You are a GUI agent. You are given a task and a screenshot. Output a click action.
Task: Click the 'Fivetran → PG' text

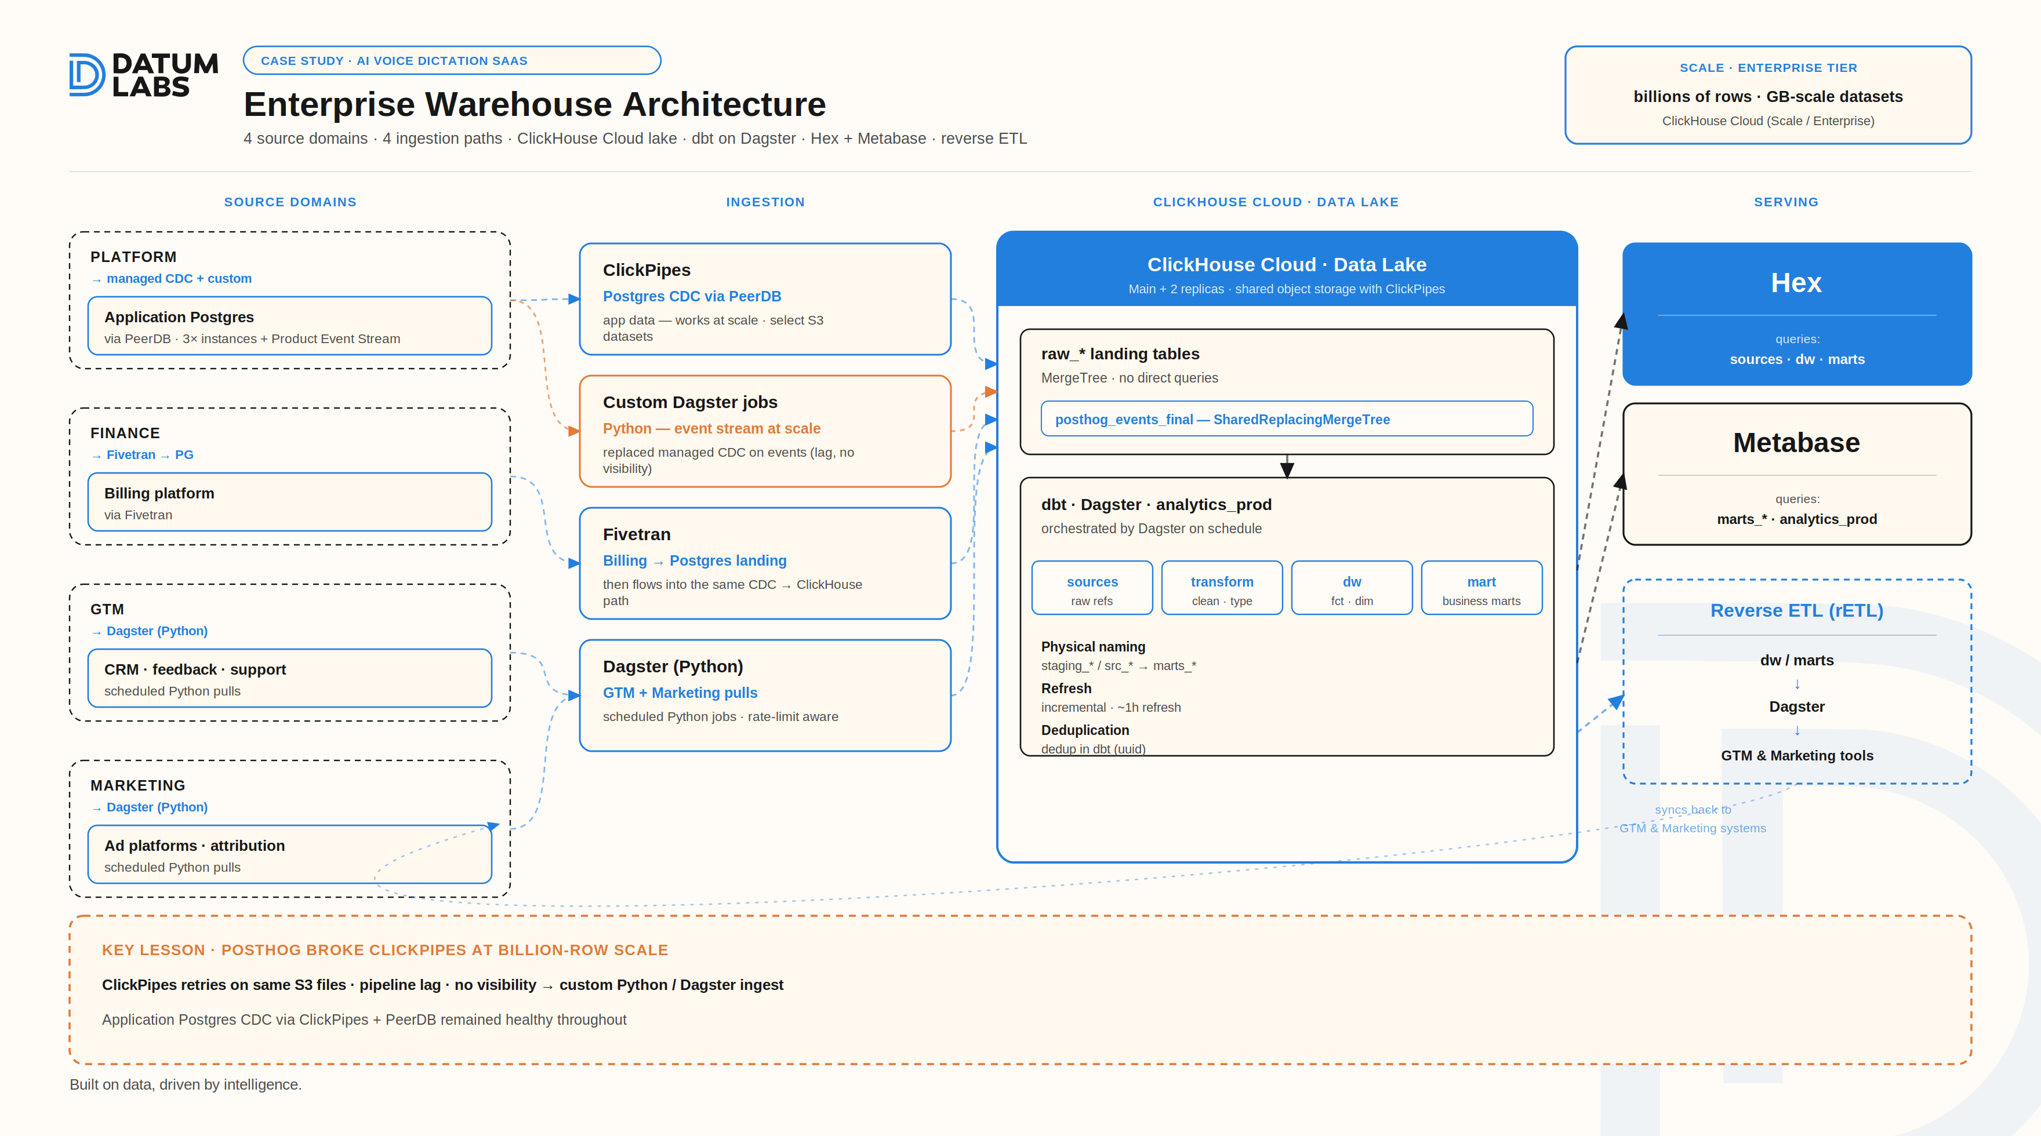click(x=150, y=455)
